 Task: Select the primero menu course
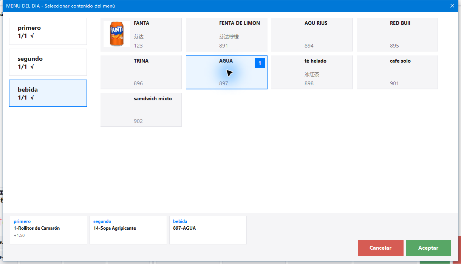48,31
